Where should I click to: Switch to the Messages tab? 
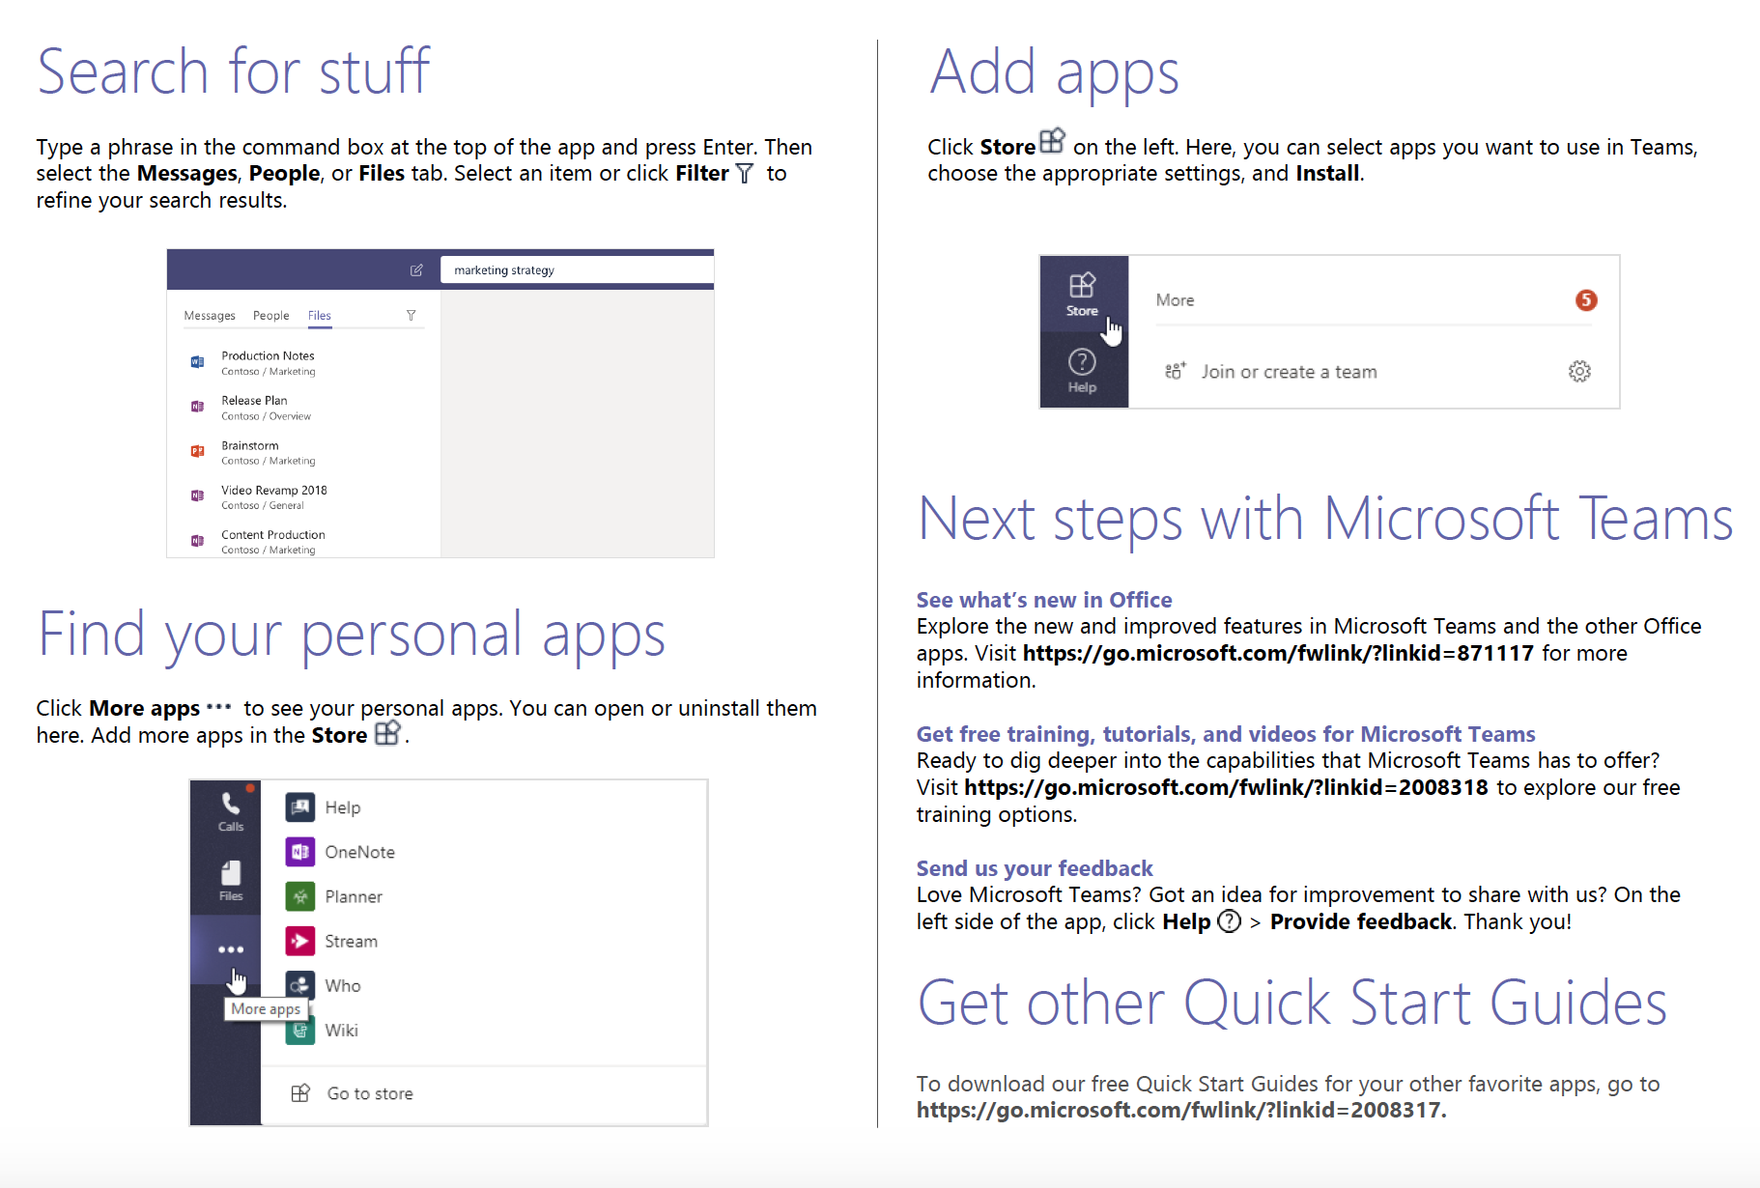(x=210, y=316)
